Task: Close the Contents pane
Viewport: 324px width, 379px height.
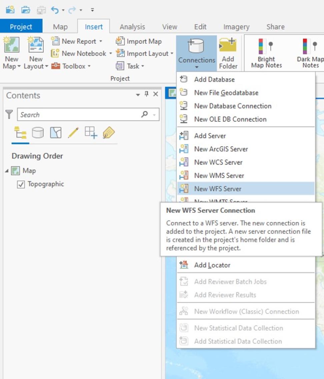Action: [x=156, y=94]
